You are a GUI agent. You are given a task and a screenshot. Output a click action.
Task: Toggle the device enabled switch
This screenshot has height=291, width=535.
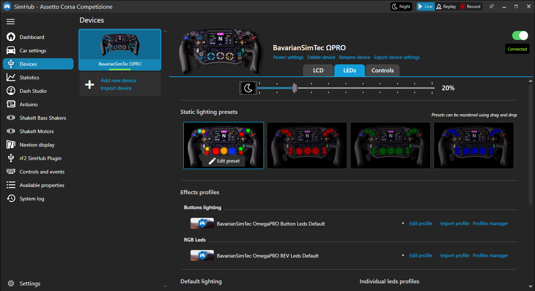pyautogui.click(x=520, y=35)
